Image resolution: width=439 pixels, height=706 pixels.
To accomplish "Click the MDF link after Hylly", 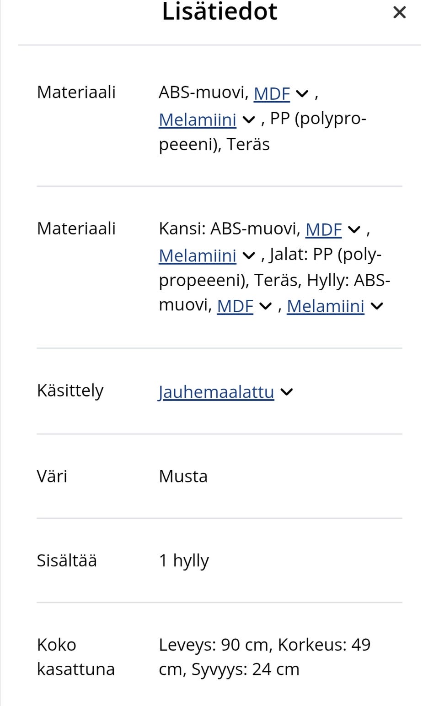I will point(235,306).
